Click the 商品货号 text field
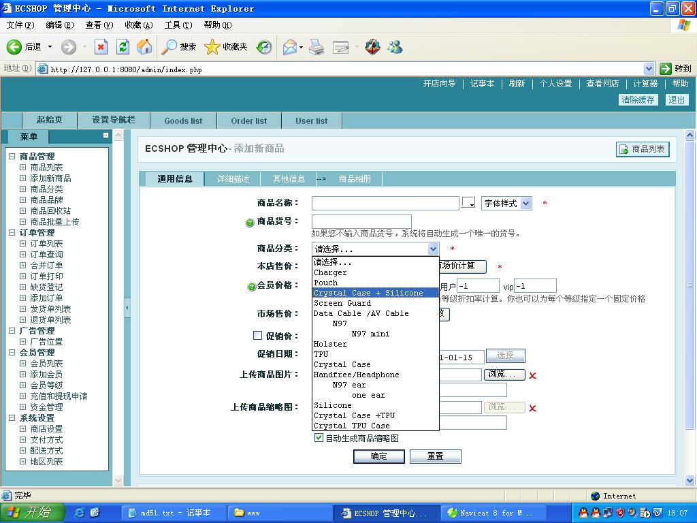697x523 pixels. pyautogui.click(x=361, y=221)
